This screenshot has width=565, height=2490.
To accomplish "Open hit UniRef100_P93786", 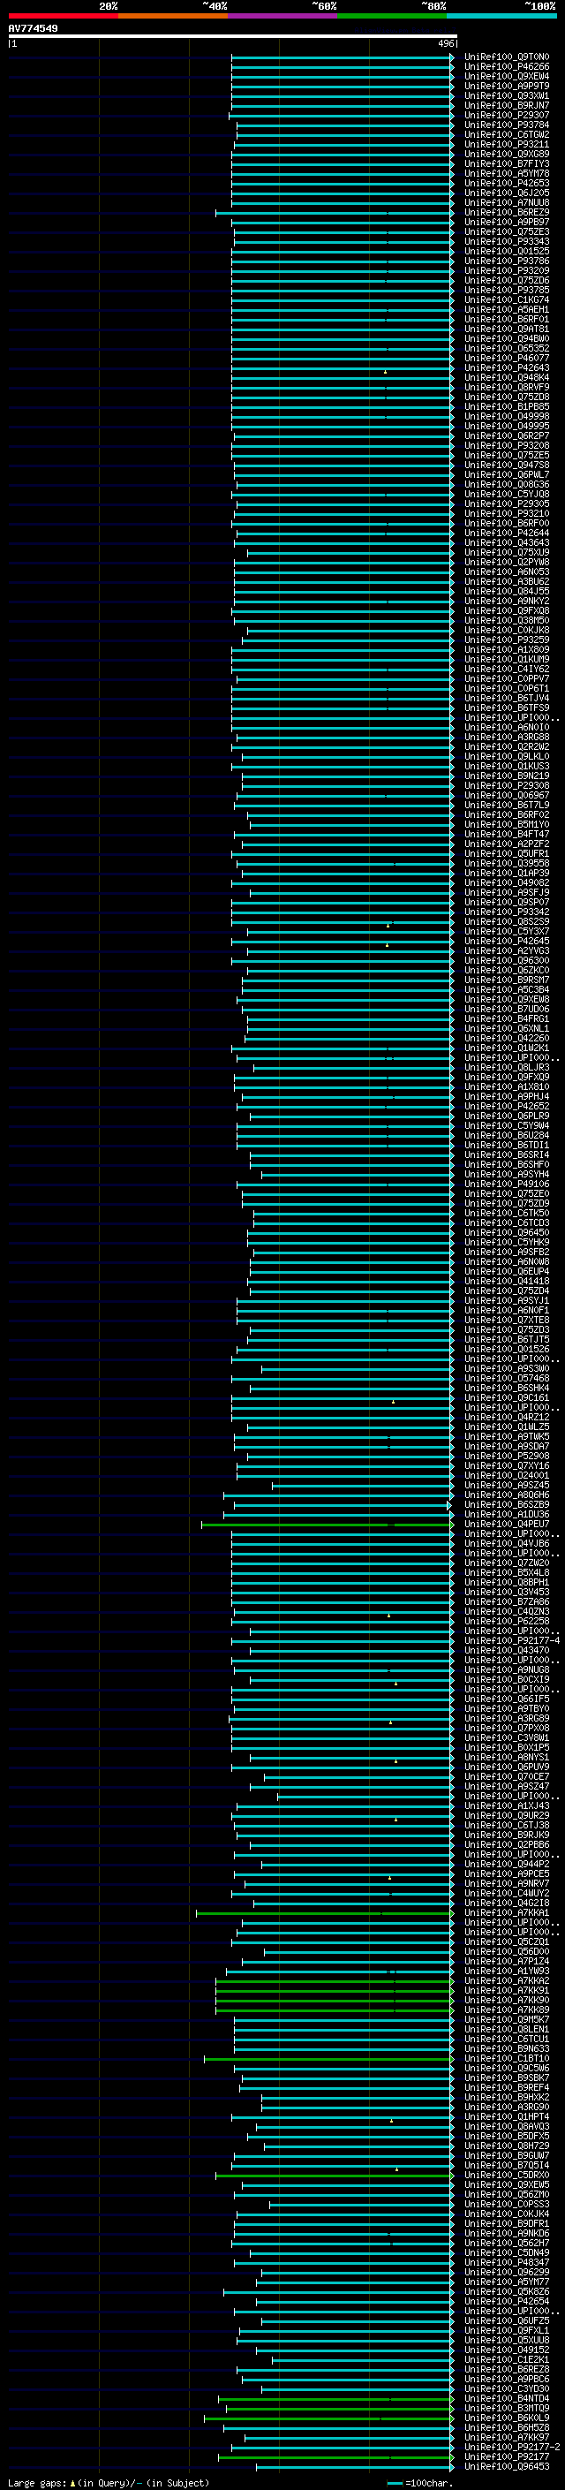I will pos(506,261).
